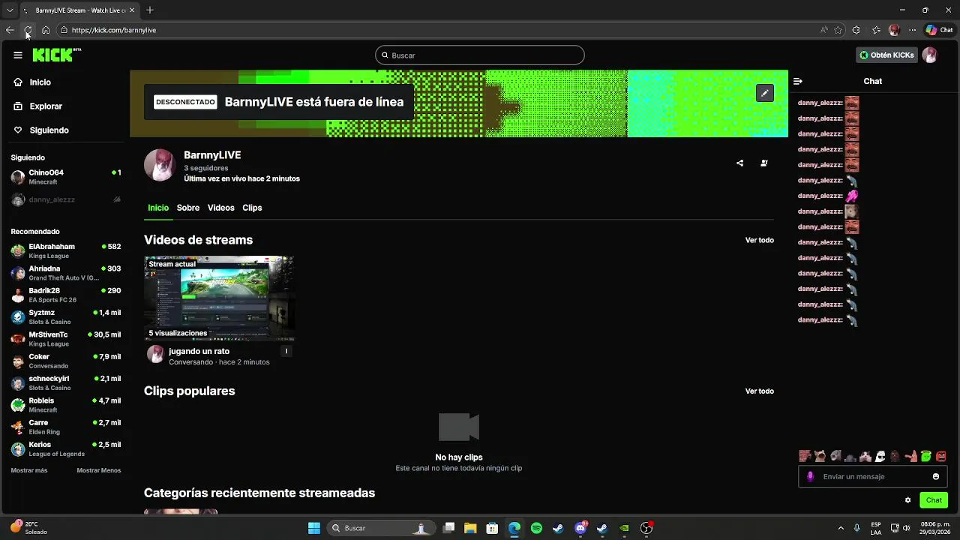Open tab search dropdown in title bar

point(10,10)
